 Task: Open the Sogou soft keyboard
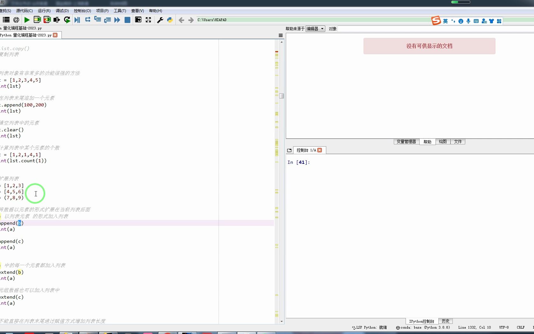tap(476, 21)
